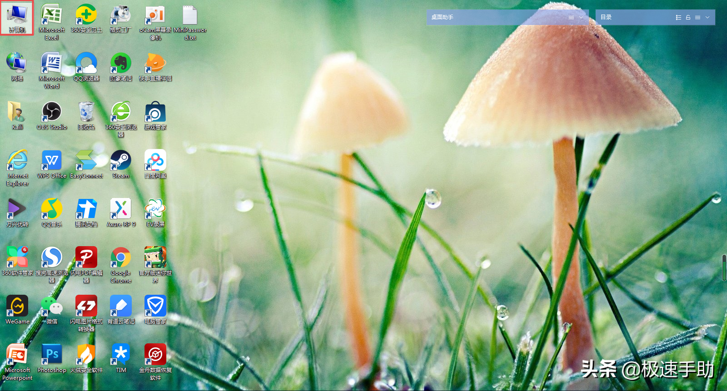727x391 pixels.
Task: Open the 目录 panel hamburger menu
Action: (x=697, y=17)
